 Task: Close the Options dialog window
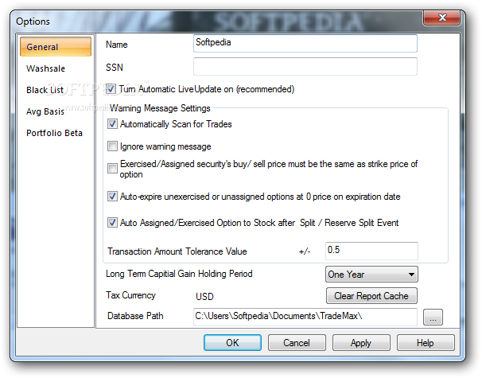point(441,18)
